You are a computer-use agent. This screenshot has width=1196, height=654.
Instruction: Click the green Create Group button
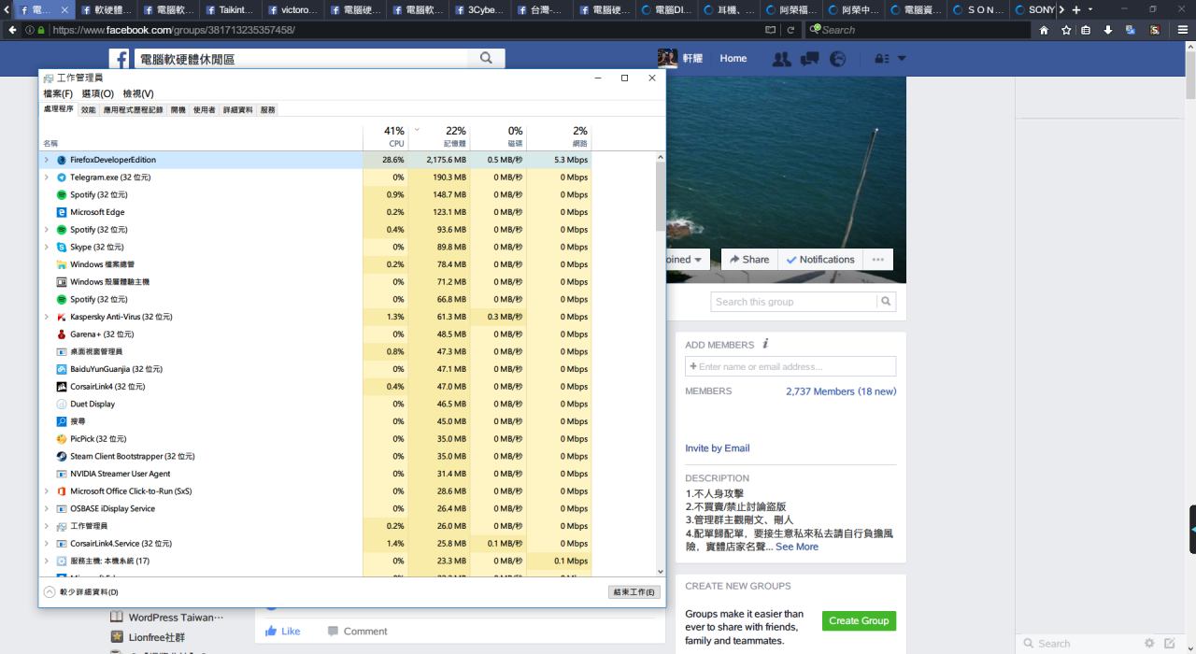click(x=859, y=620)
